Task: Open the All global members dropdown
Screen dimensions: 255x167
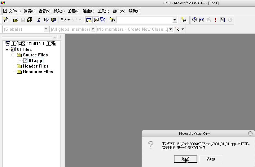Action: 93,29
